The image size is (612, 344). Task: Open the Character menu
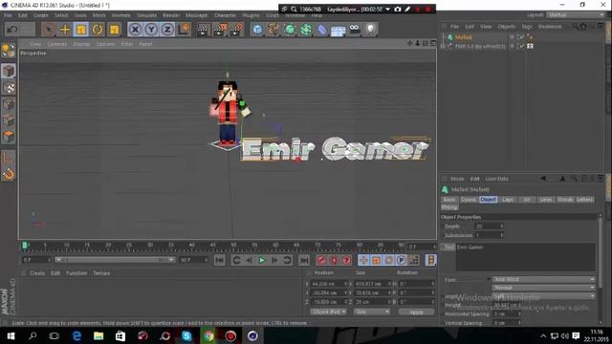[x=226, y=15]
